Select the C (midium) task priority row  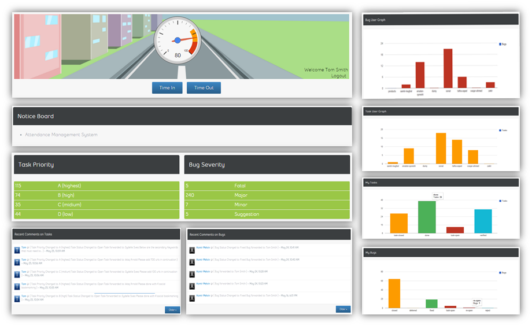coord(97,205)
